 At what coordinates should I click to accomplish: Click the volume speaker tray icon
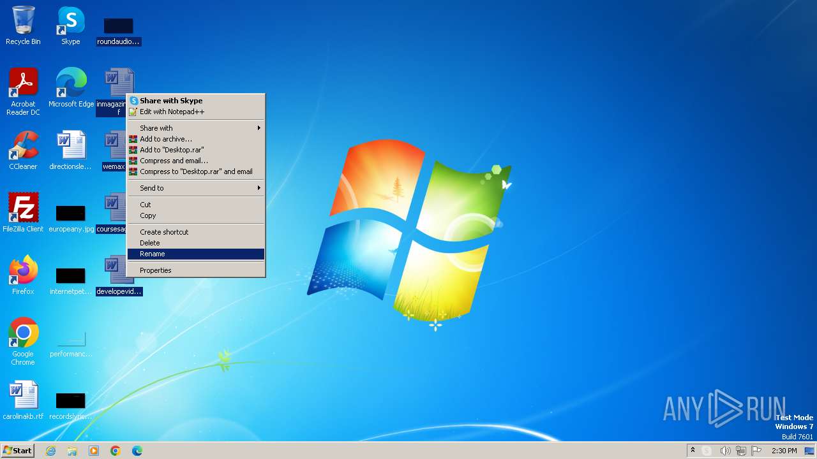tap(725, 451)
